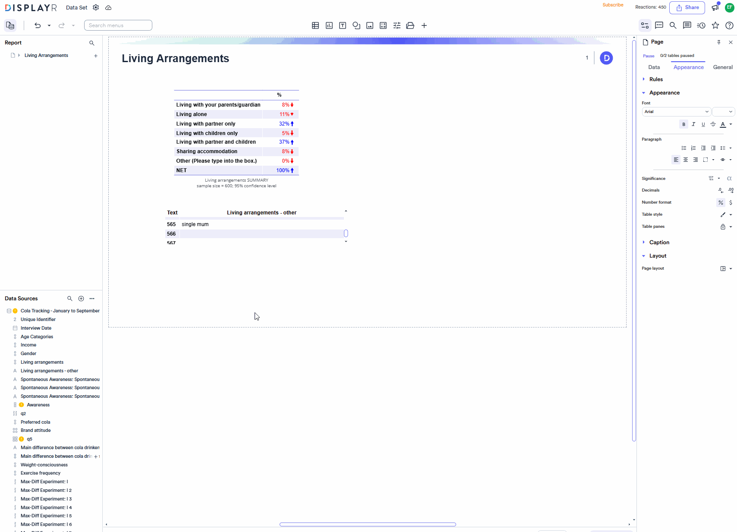Toggle italic font formatting
The height and width of the screenshot is (532, 737).
[693, 124]
